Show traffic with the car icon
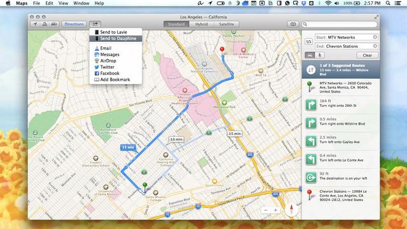Viewport: 407px width, 229px height. [x=54, y=24]
